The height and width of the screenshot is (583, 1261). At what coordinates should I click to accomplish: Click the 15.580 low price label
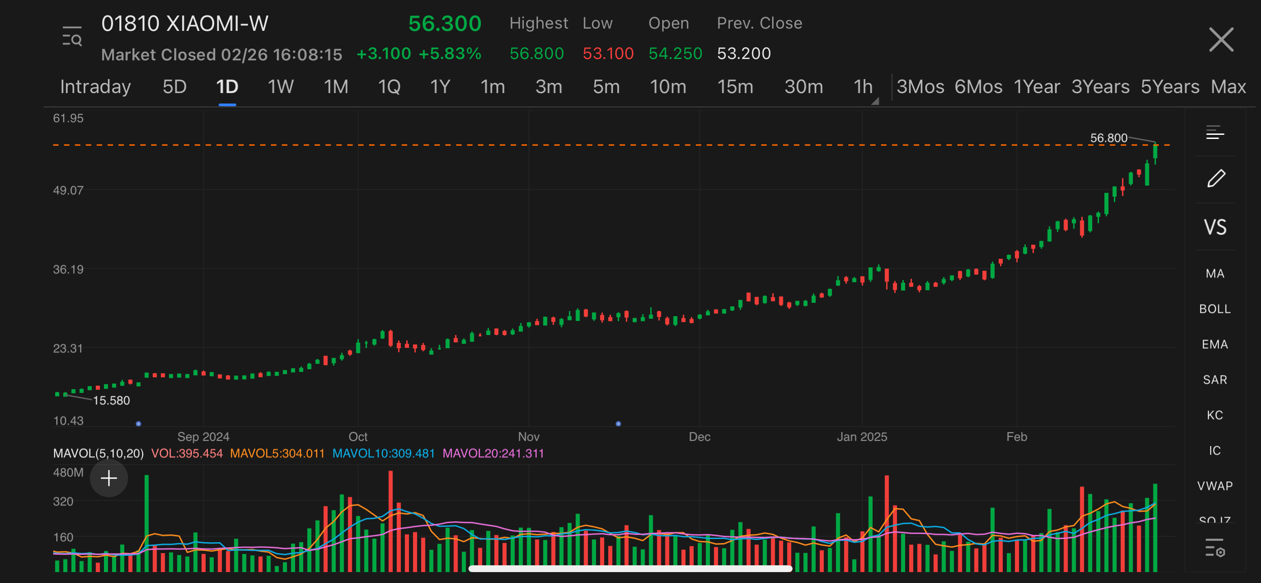point(111,400)
